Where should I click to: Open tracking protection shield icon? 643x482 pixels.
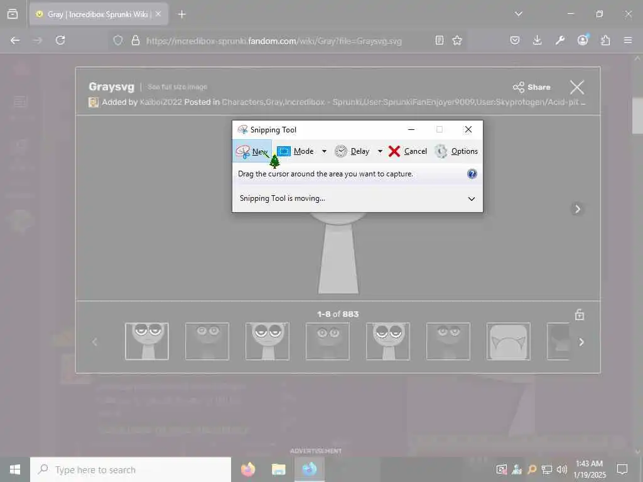pyautogui.click(x=118, y=40)
